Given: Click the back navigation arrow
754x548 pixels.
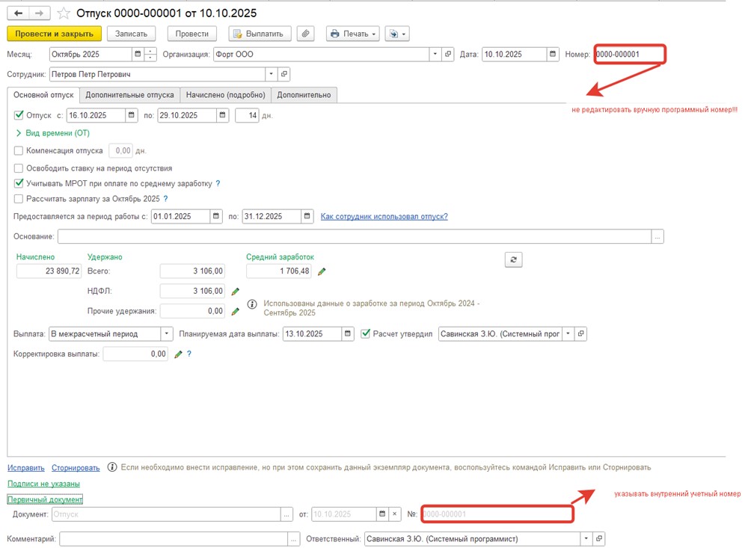Looking at the screenshot, I should pyautogui.click(x=18, y=13).
